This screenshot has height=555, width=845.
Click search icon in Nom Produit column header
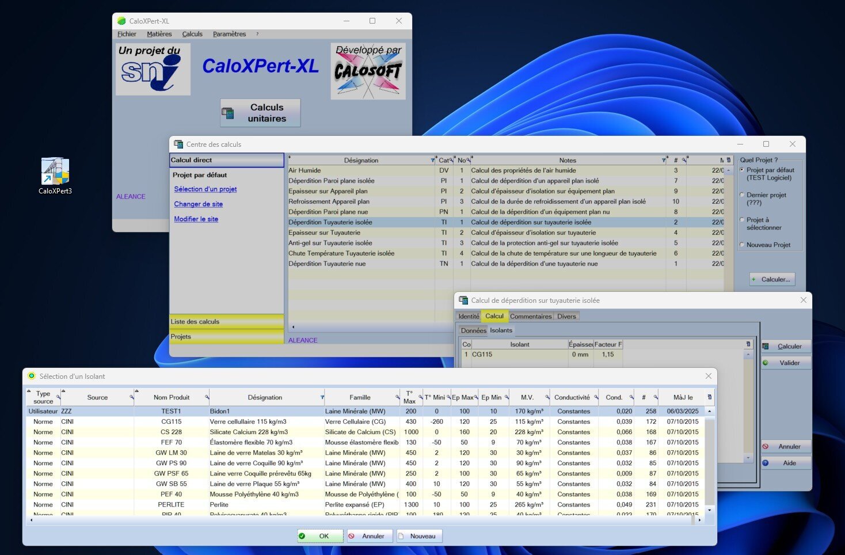(x=207, y=397)
